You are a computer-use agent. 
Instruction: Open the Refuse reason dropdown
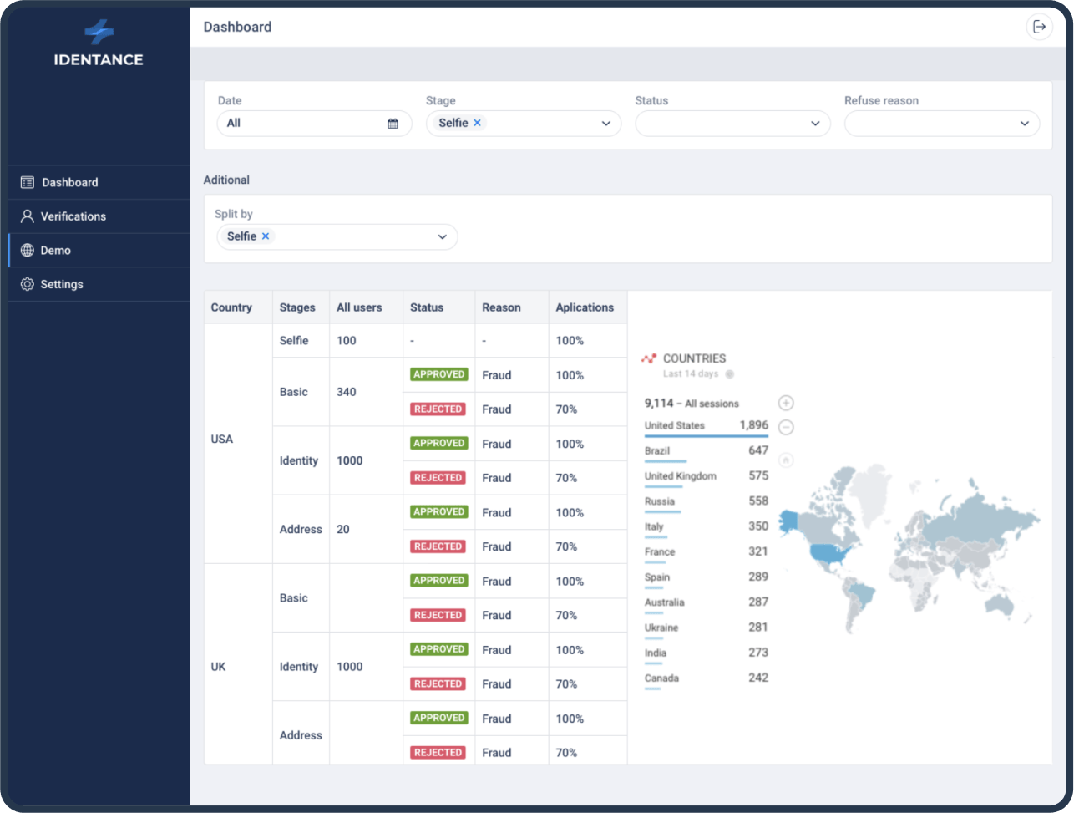pos(942,124)
